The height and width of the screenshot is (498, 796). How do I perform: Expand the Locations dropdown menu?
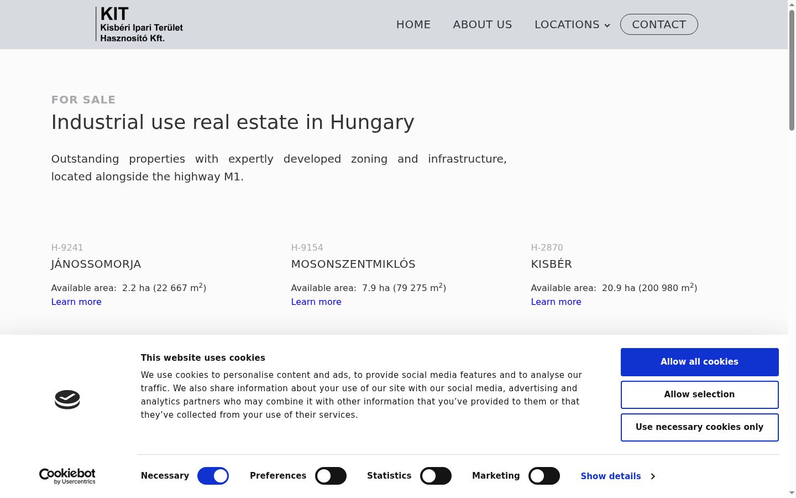point(572,24)
